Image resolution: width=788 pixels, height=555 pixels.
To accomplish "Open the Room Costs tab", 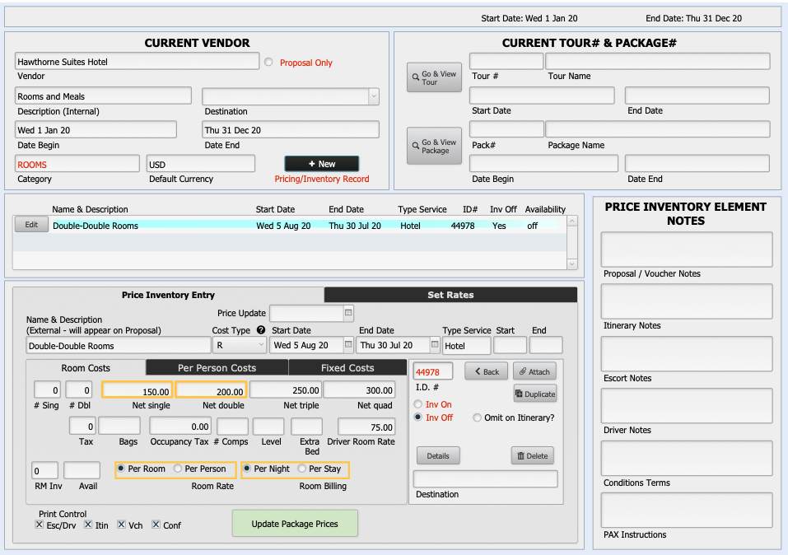I will pyautogui.click(x=86, y=367).
